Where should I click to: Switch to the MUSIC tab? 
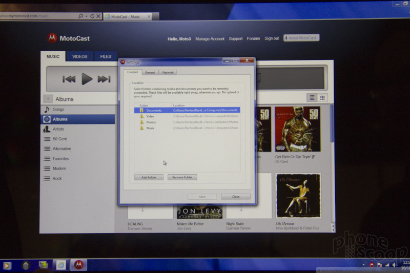53,56
